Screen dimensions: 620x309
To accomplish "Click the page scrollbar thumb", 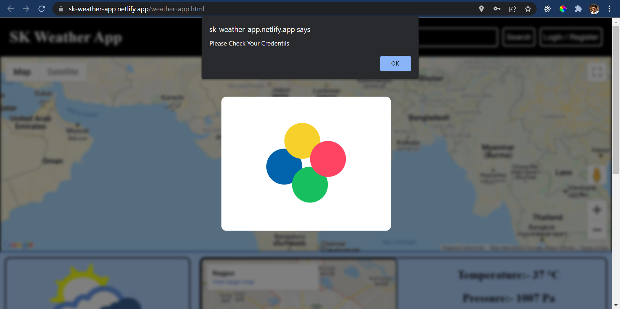I will point(616,100).
